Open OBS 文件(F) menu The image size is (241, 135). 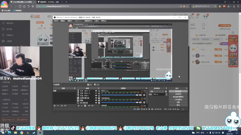coord(56,21)
